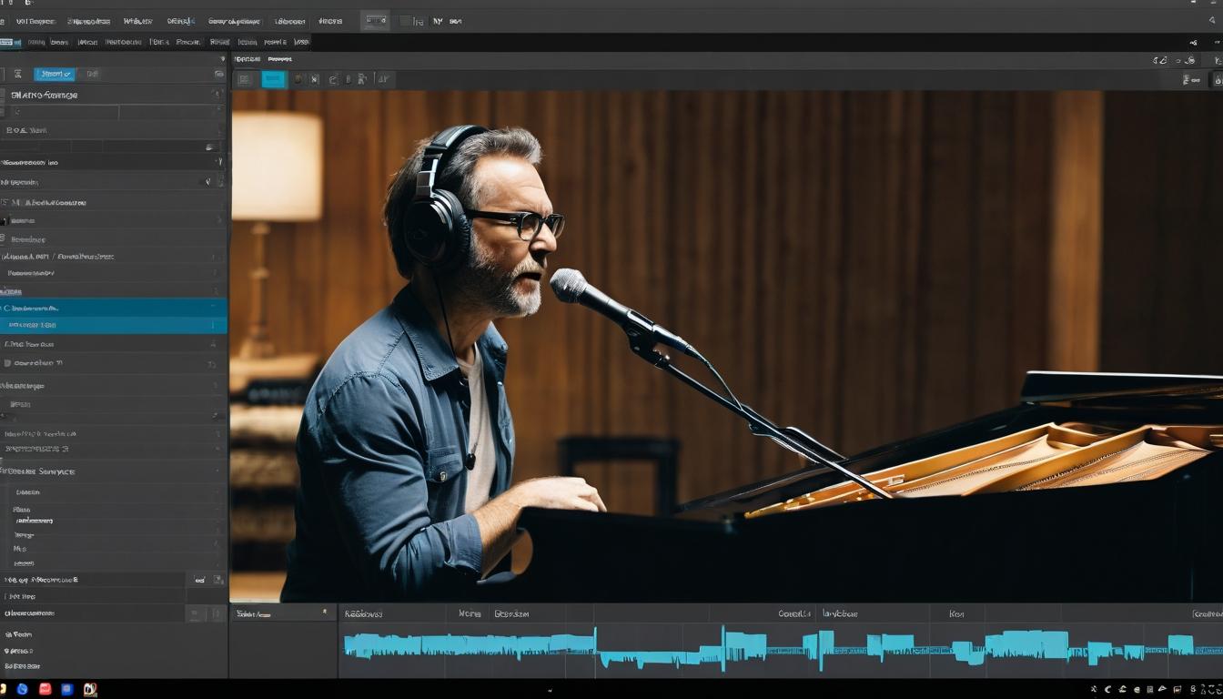Open the list view icon left of the blue tool

coord(245,79)
